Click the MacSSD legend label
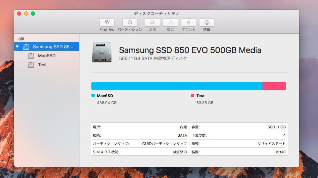Screen dimensions: 318x178 (x=105, y=96)
